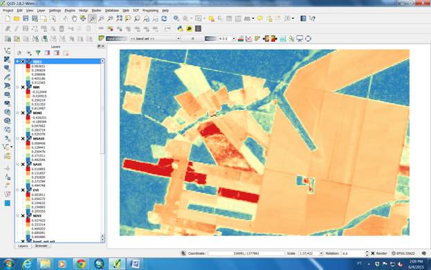Toggle visibility checkbox of SAVI layer
The width and height of the screenshot is (431, 270).
23,164
